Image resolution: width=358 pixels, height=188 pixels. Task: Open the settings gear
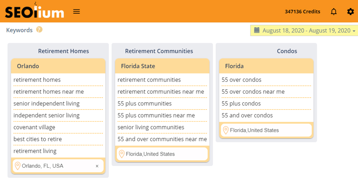point(351,12)
